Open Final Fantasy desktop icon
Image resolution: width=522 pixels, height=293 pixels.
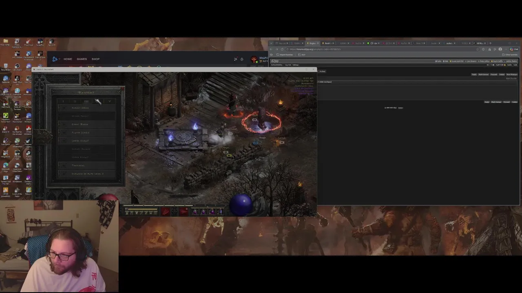17,42
